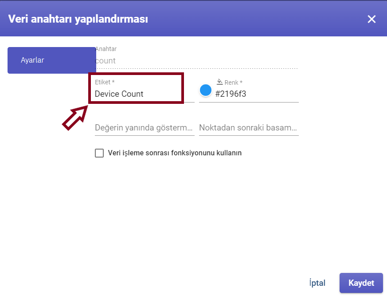Edit the Renk hex value #2196f3
Viewport: 387px width, 296px height.
[257, 94]
